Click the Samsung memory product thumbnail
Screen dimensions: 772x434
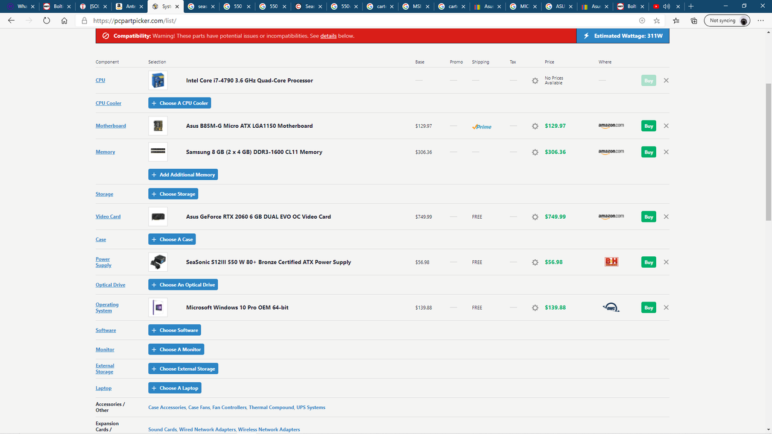[x=158, y=152]
